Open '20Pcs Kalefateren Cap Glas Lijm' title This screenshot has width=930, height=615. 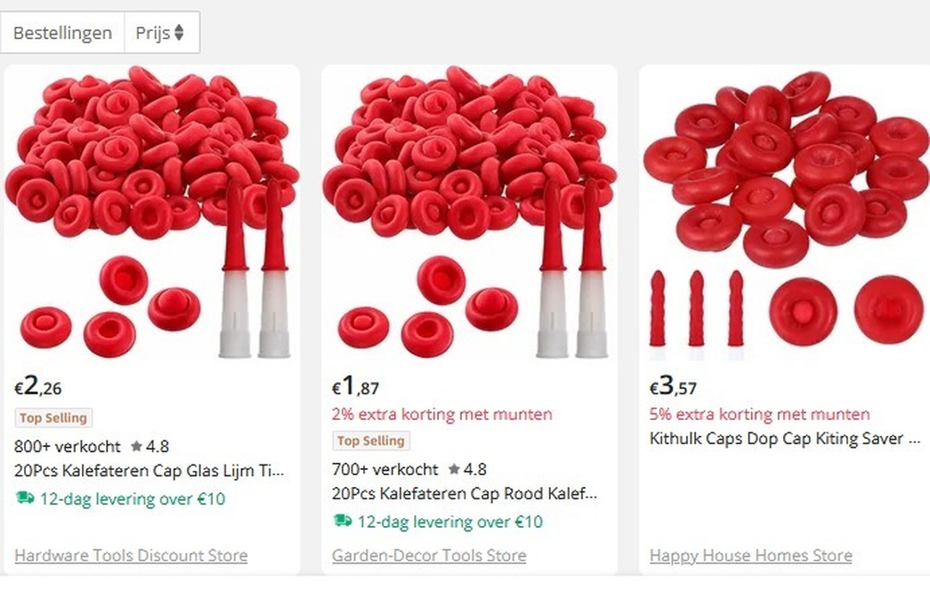coord(150,470)
